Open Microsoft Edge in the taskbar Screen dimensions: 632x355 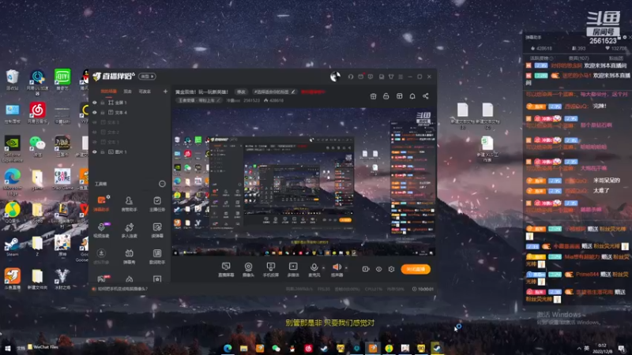click(x=228, y=348)
